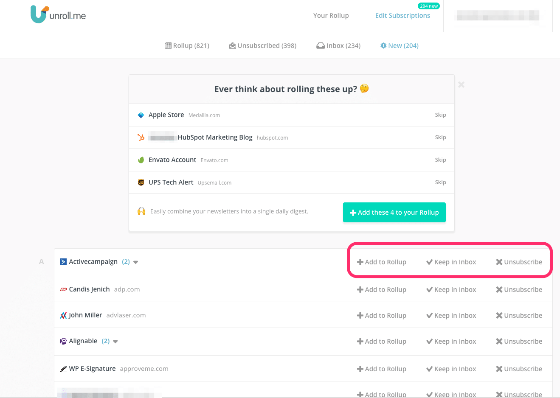Click the 204 new badge

click(x=429, y=6)
